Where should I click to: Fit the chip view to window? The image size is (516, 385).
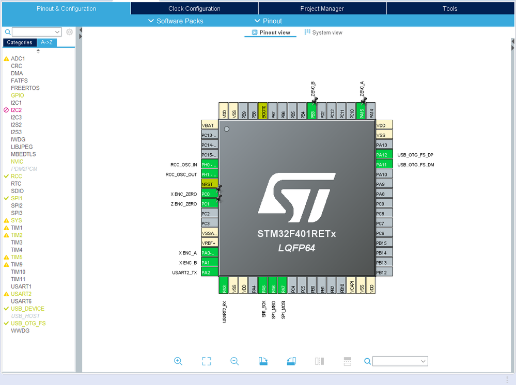tap(206, 361)
